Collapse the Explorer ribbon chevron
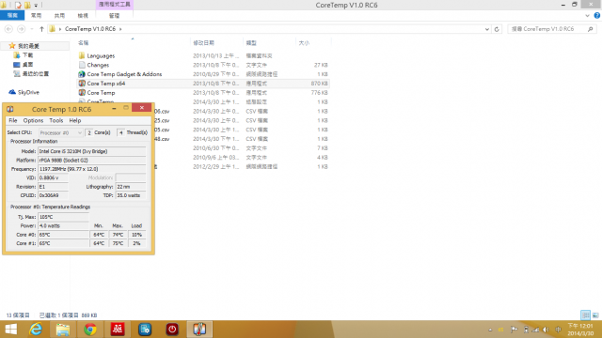 587,16
